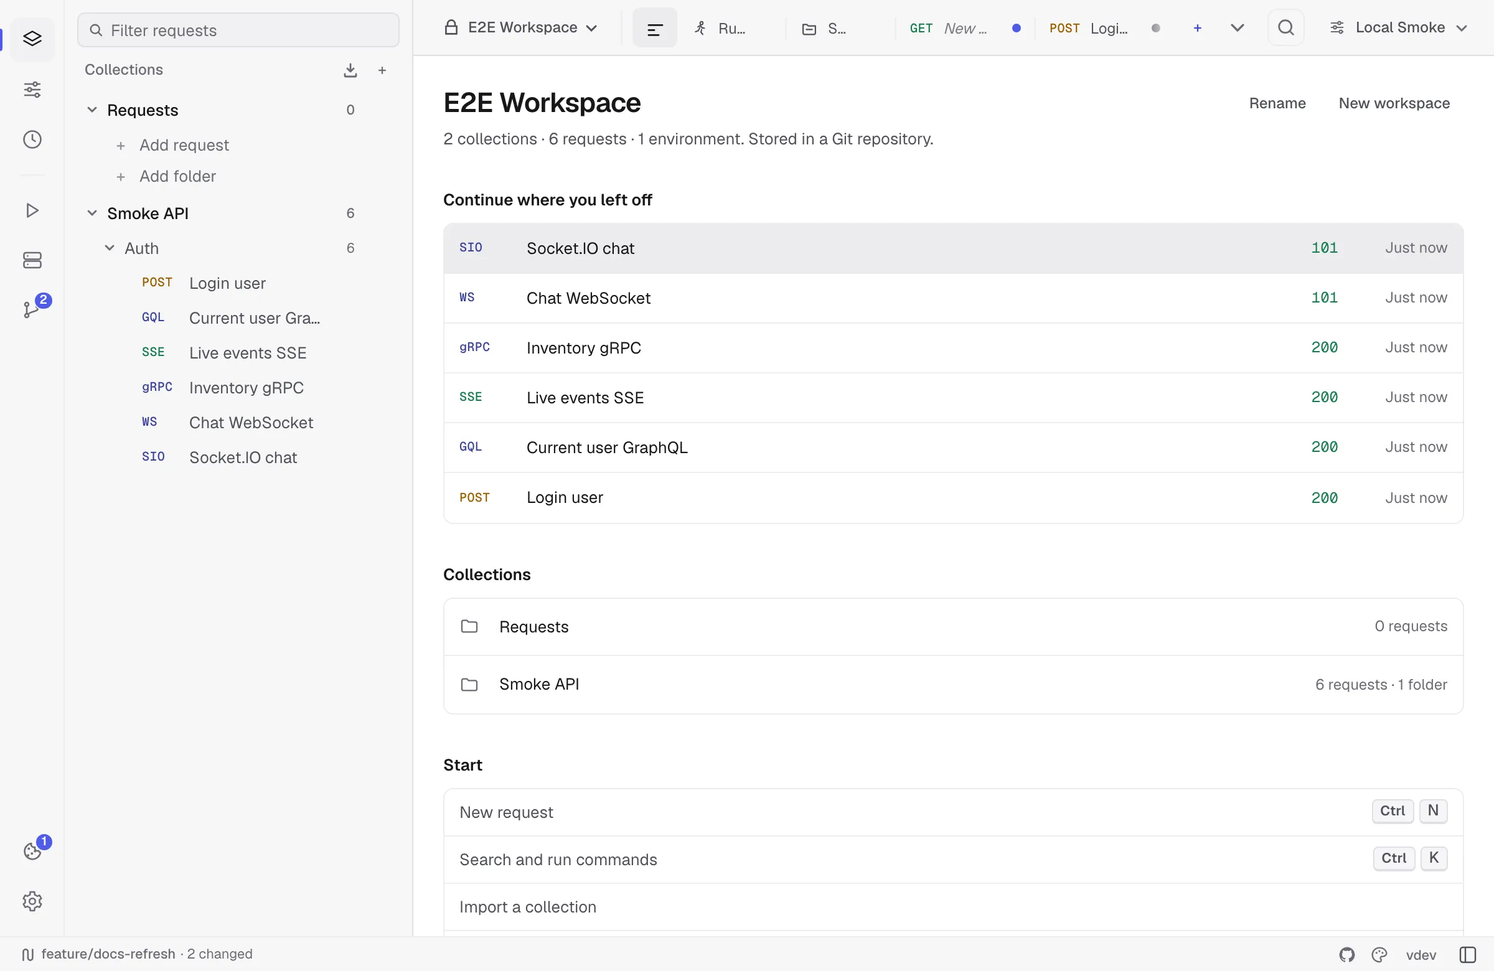Click Search and run commands row
The image size is (1494, 971).
(x=953, y=860)
